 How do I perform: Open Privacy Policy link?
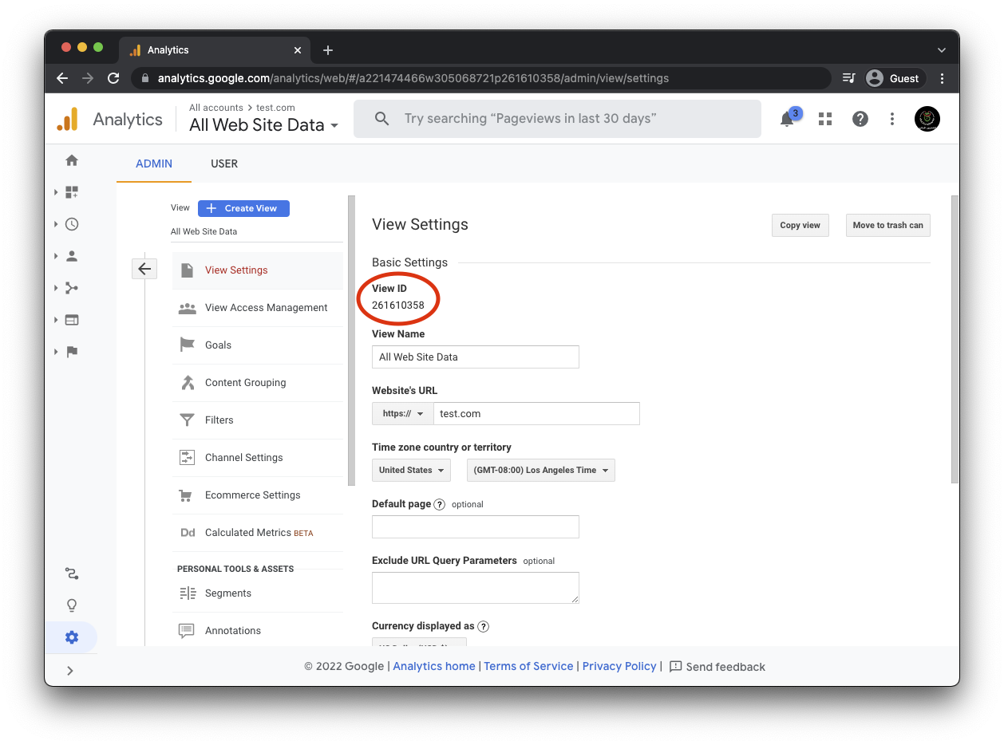[x=619, y=667]
